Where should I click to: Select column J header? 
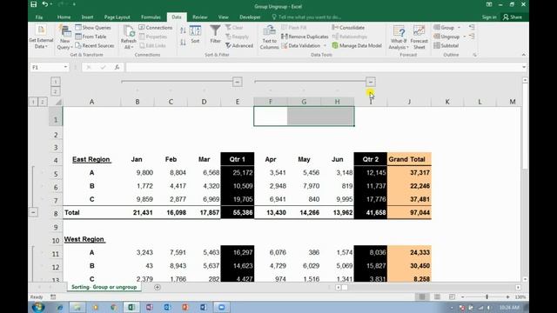409,102
